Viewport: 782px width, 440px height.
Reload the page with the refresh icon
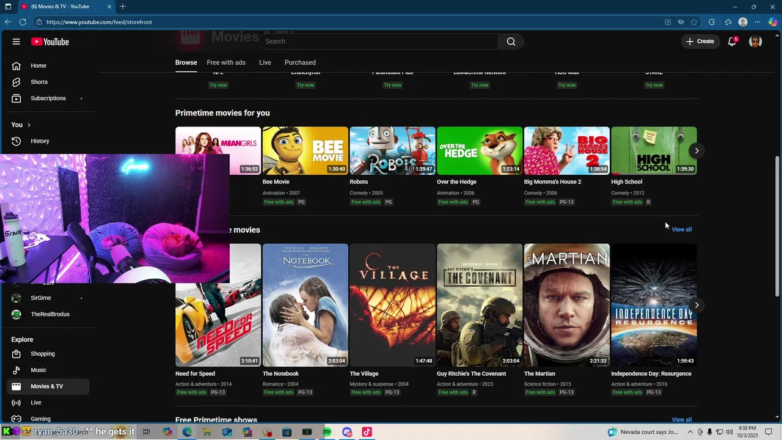click(x=23, y=22)
